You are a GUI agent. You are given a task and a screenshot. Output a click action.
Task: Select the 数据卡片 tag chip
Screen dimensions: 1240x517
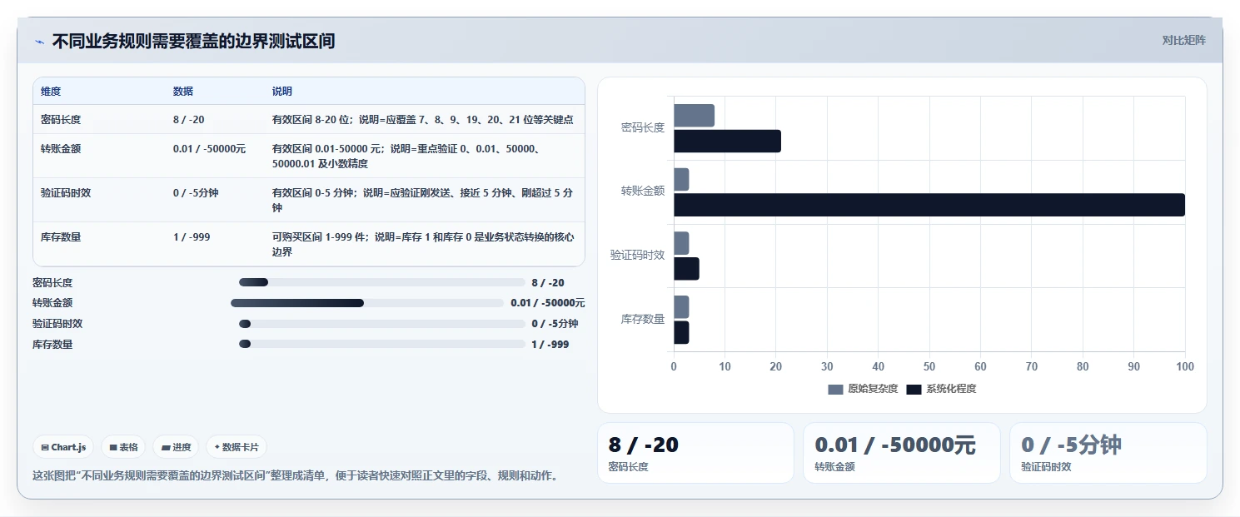237,447
